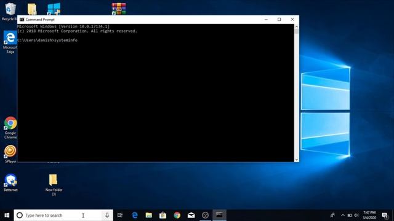Show hidden system tray icons
394x221 pixels.
click(x=343, y=215)
